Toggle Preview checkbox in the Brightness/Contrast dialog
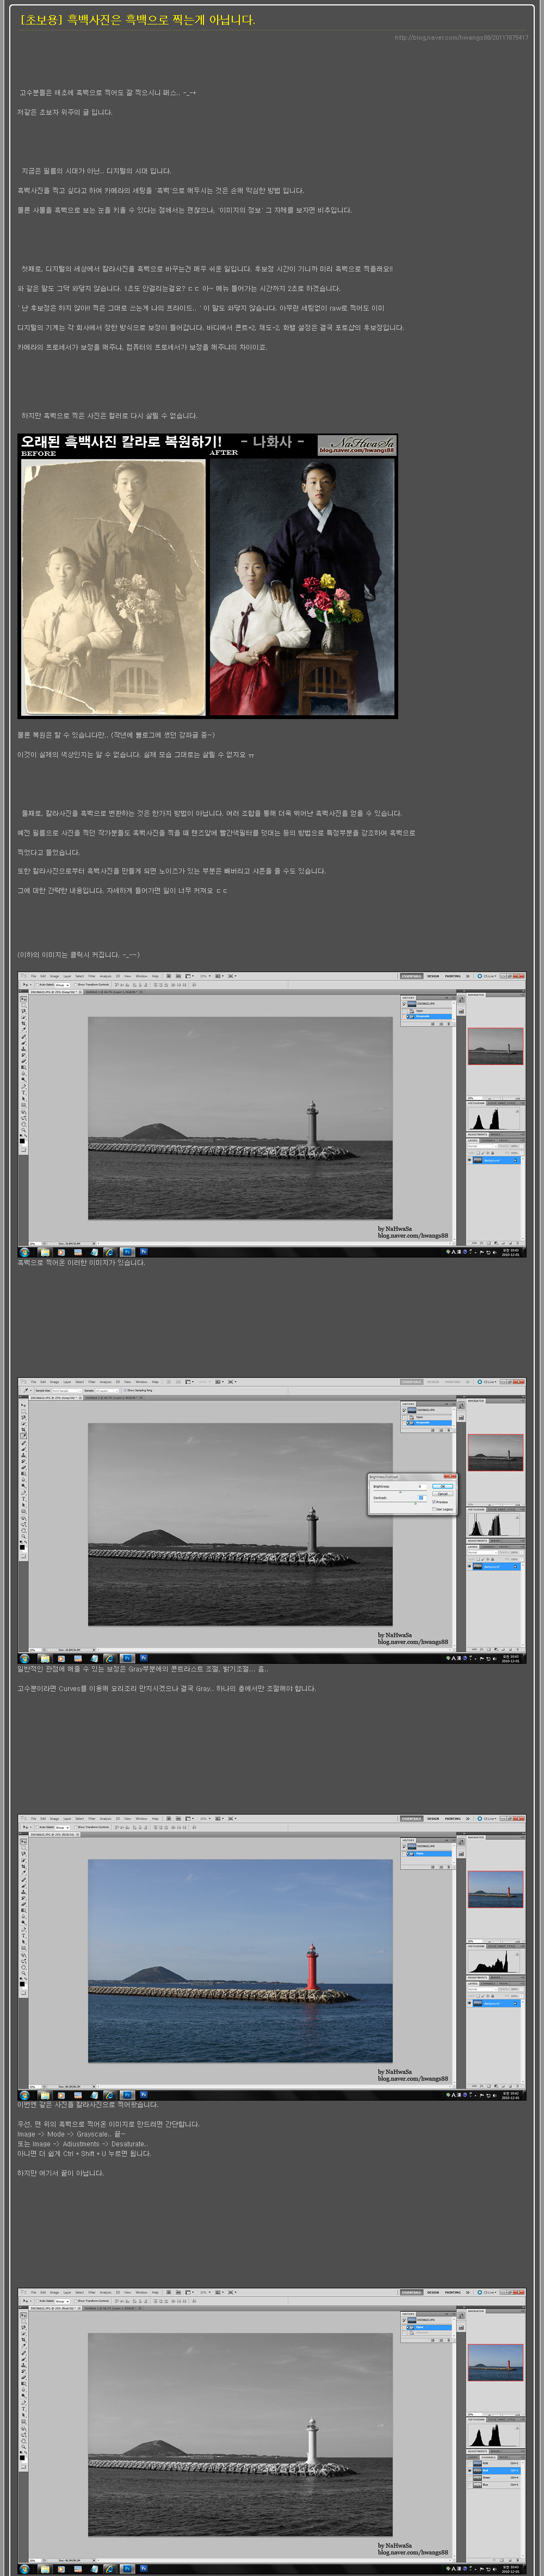 (433, 1502)
